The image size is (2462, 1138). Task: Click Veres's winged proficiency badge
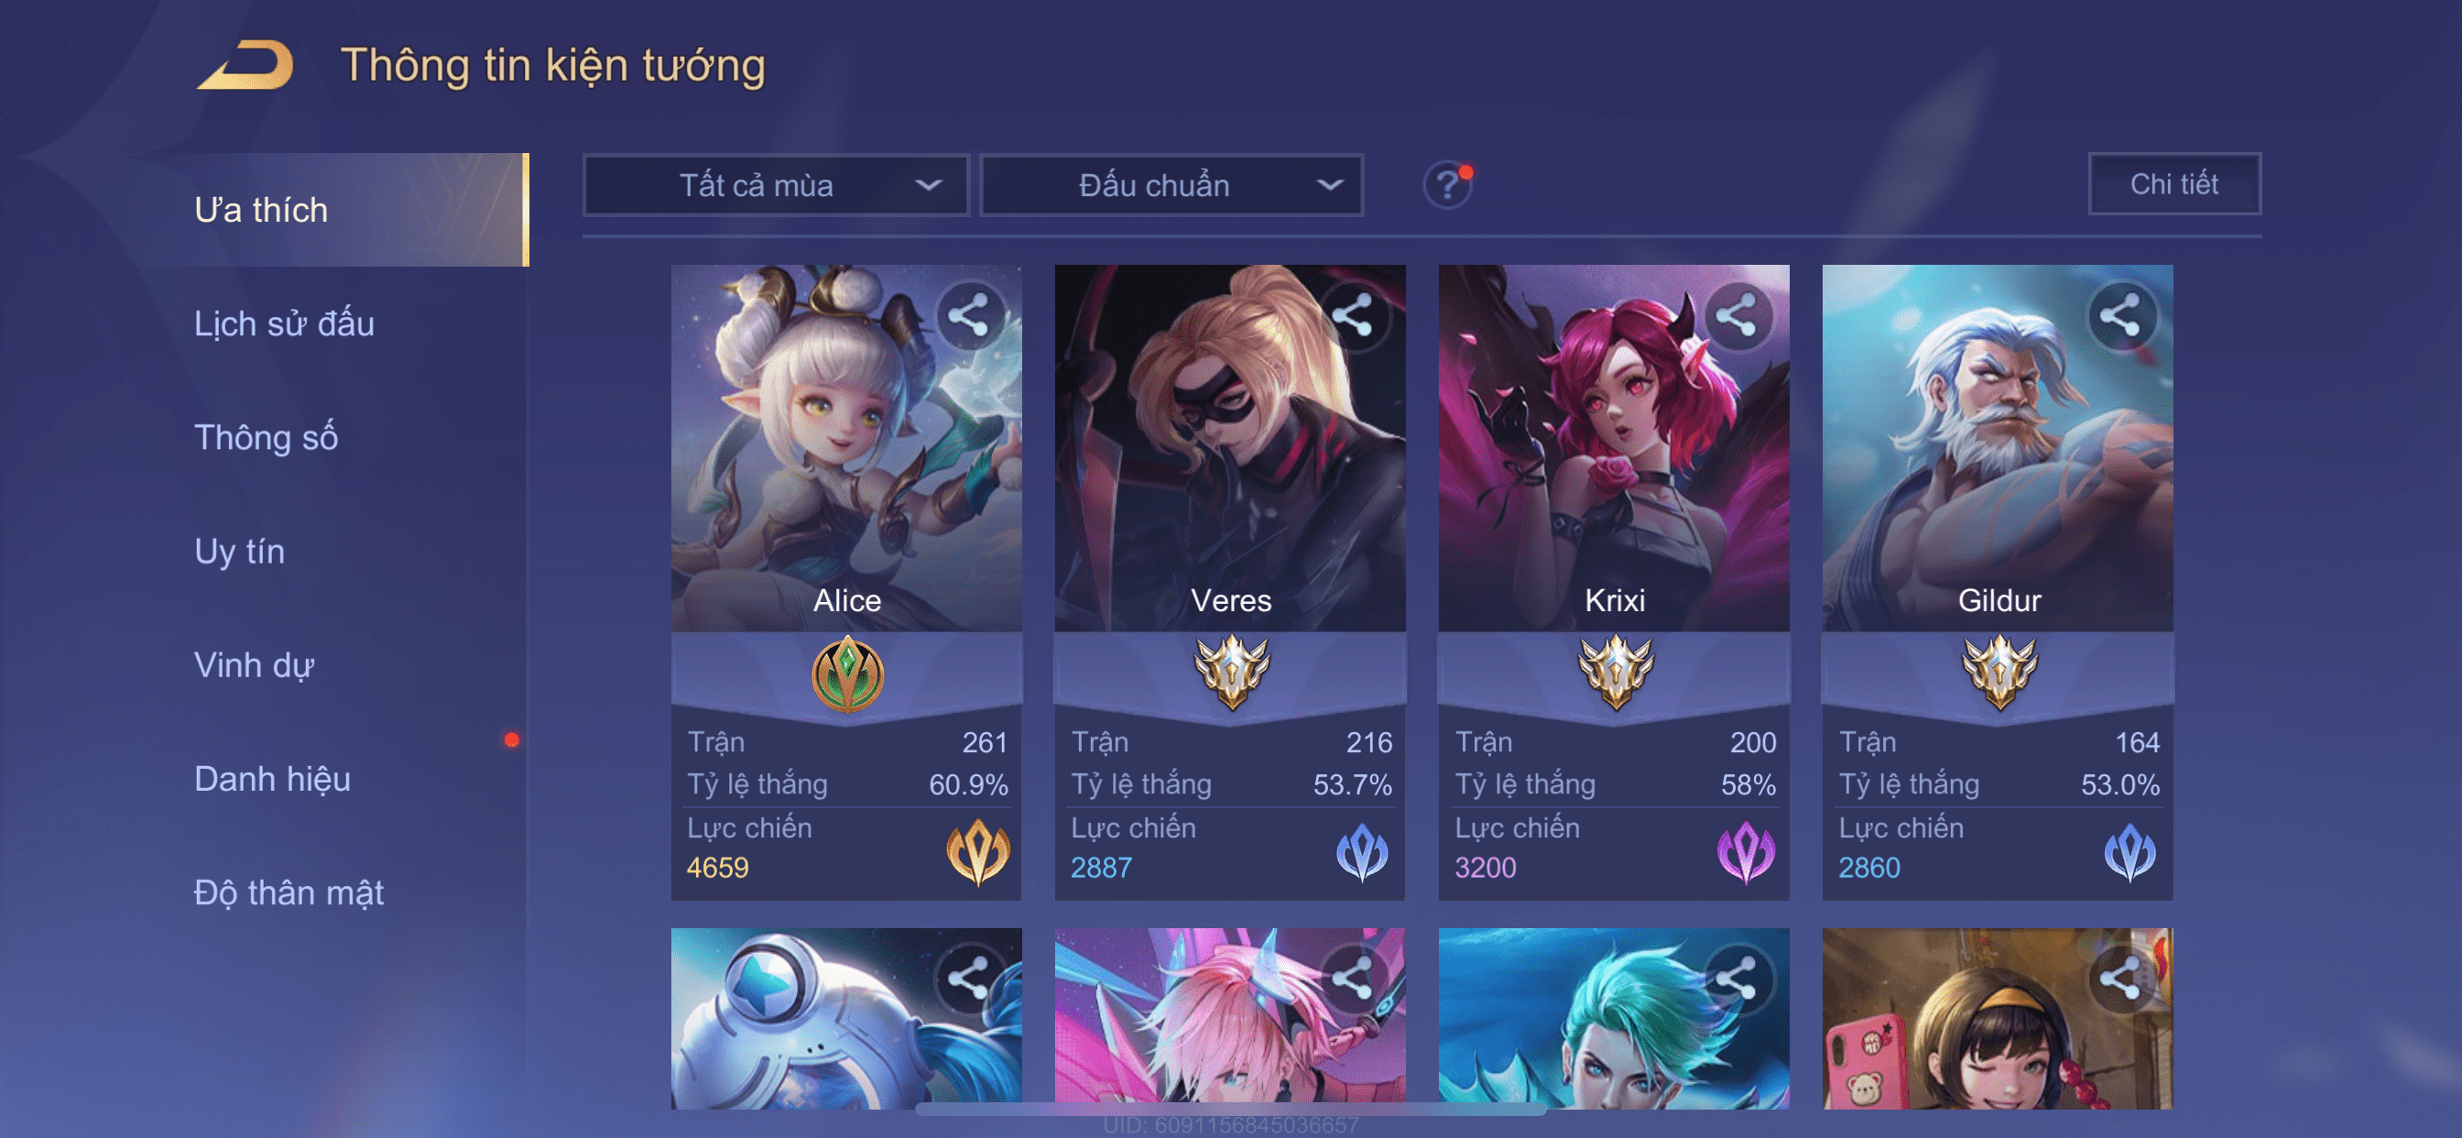tap(1231, 673)
